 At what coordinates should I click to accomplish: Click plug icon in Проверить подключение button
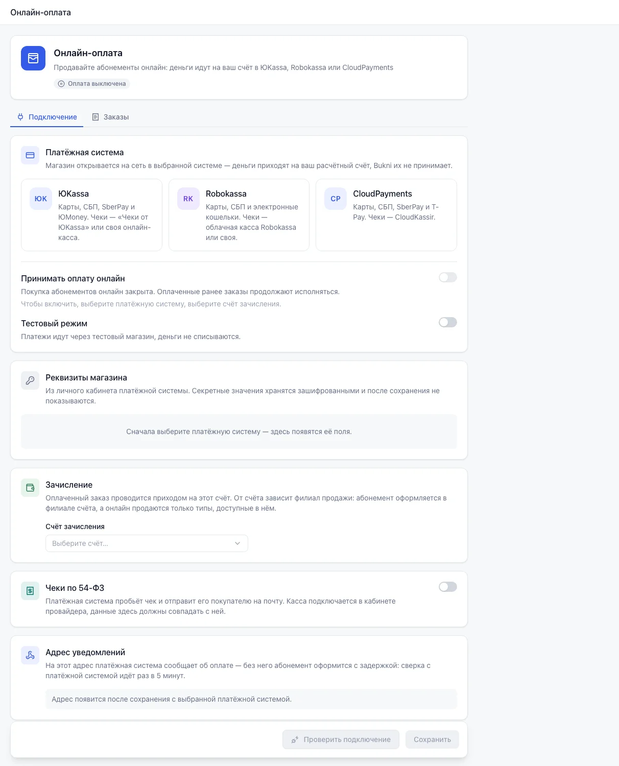295,739
